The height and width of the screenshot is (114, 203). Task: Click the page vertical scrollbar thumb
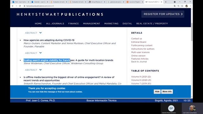192,32
